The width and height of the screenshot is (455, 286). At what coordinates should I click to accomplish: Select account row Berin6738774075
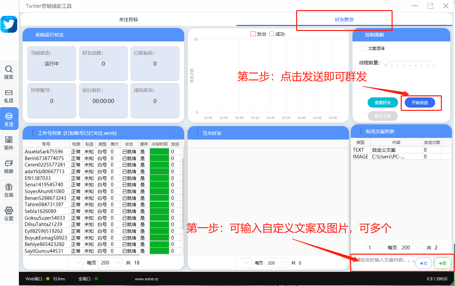pyautogui.click(x=102, y=158)
